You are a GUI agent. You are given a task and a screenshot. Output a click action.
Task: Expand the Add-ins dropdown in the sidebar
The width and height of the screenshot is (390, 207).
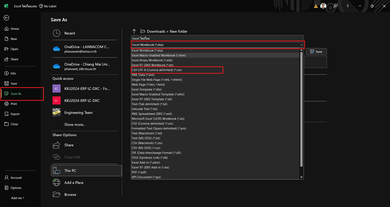pos(17,198)
